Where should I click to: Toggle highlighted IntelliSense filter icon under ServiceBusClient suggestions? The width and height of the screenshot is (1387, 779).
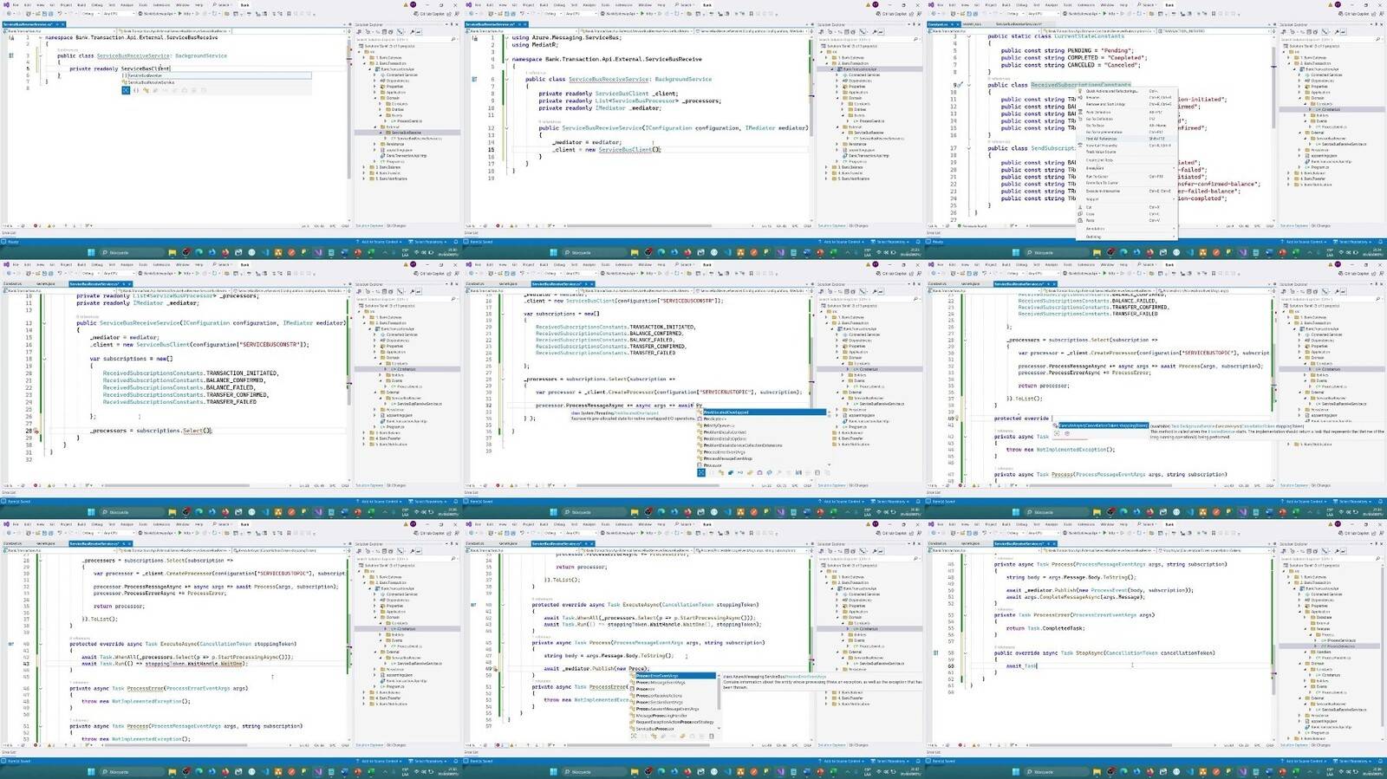click(x=126, y=90)
